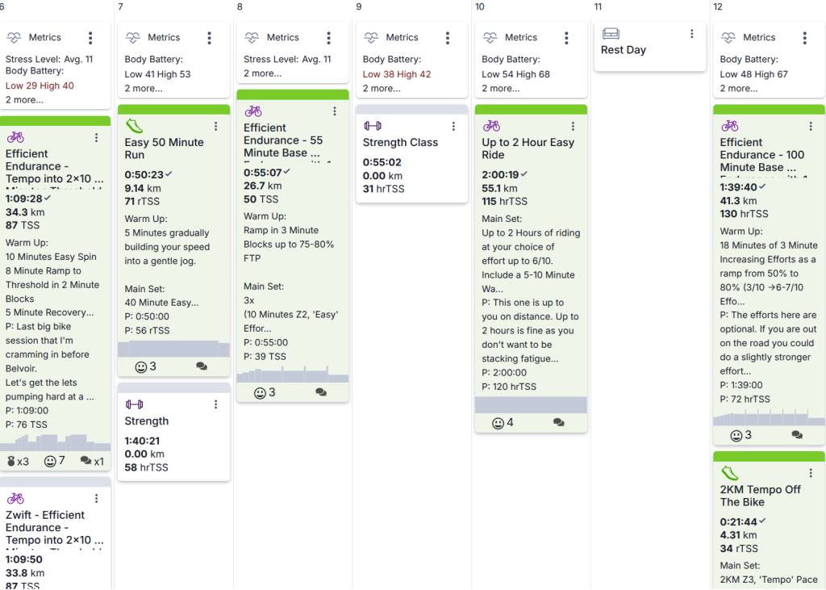Click the Rest Day bed icon
The height and width of the screenshot is (590, 826).
point(611,34)
